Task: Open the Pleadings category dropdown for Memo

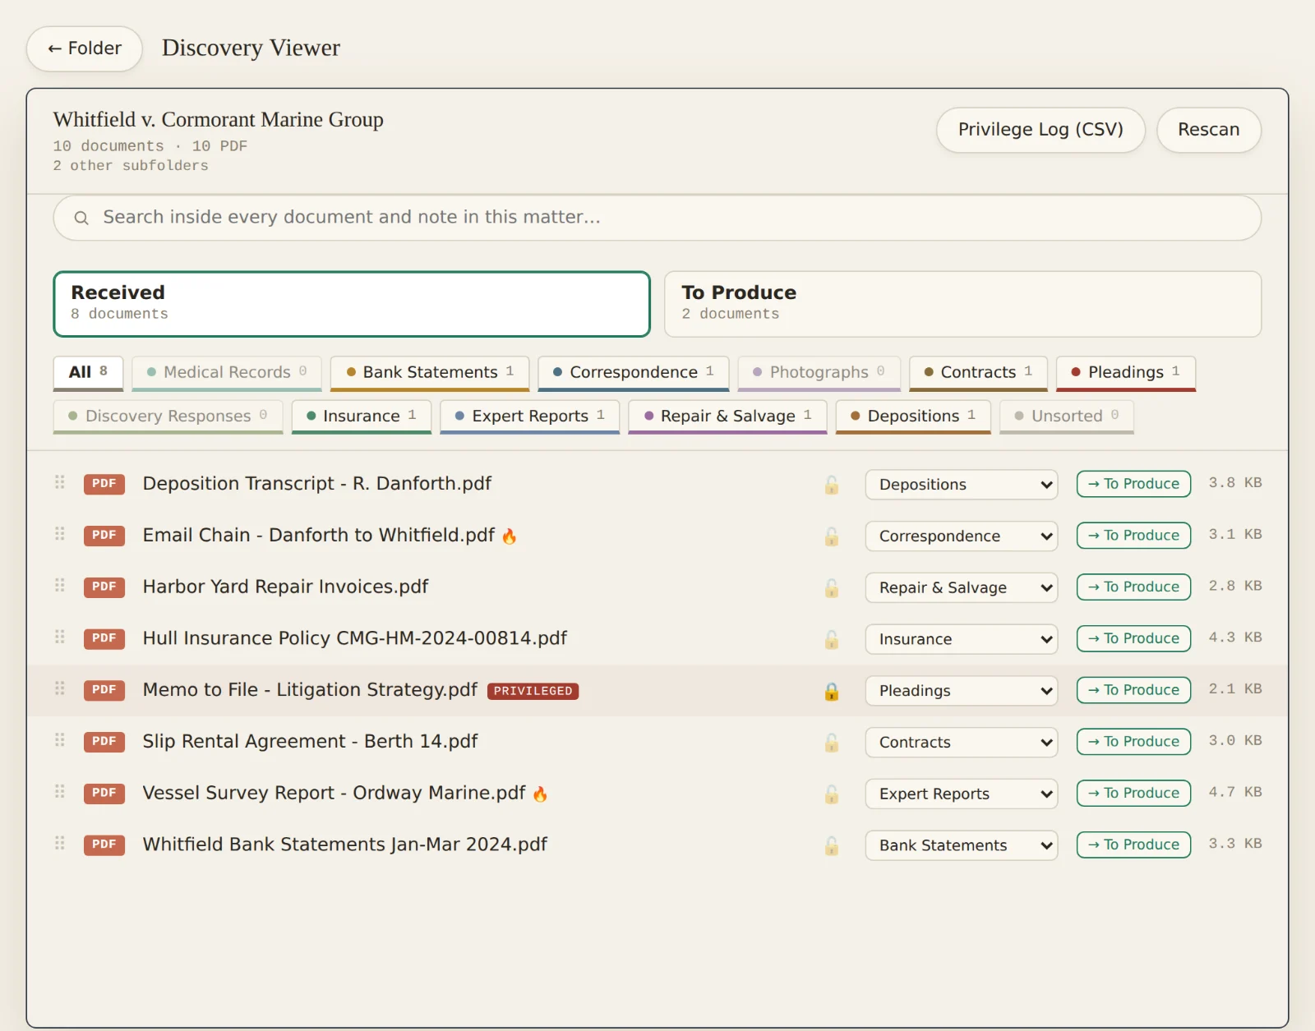Action: click(962, 691)
